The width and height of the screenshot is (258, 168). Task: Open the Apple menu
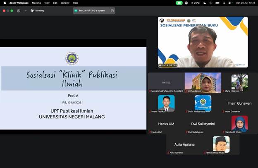pyautogui.click(x=5, y=3)
